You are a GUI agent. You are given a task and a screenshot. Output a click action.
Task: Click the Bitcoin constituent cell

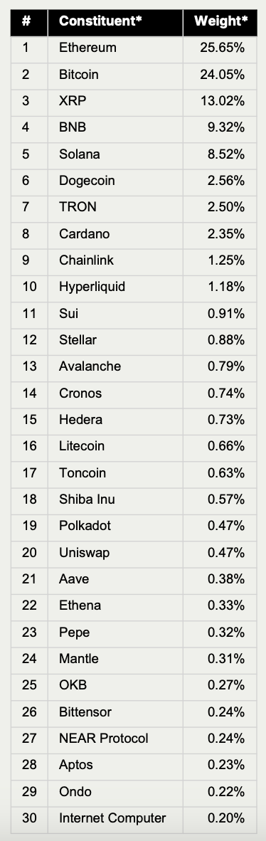(x=115, y=75)
